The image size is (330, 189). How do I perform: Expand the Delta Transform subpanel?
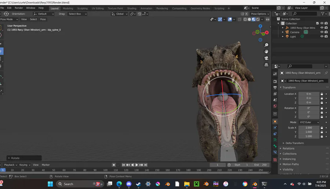tap(294, 143)
